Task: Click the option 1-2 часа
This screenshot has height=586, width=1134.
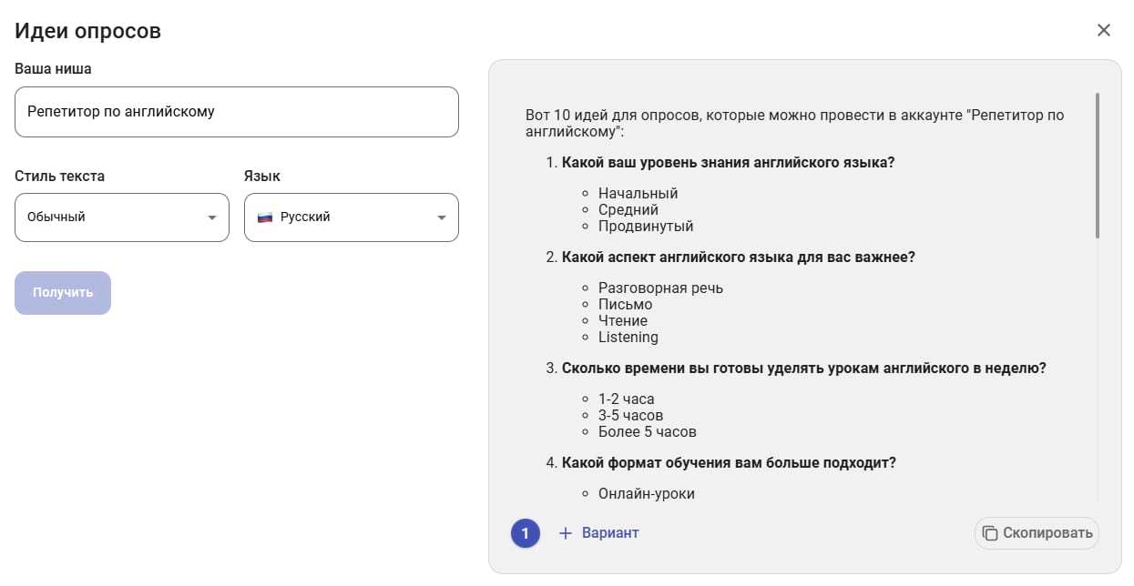Action: (x=626, y=399)
